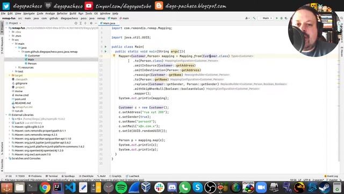Open the Event Log button
Viewport: 344px width, 194px height.
point(331,176)
